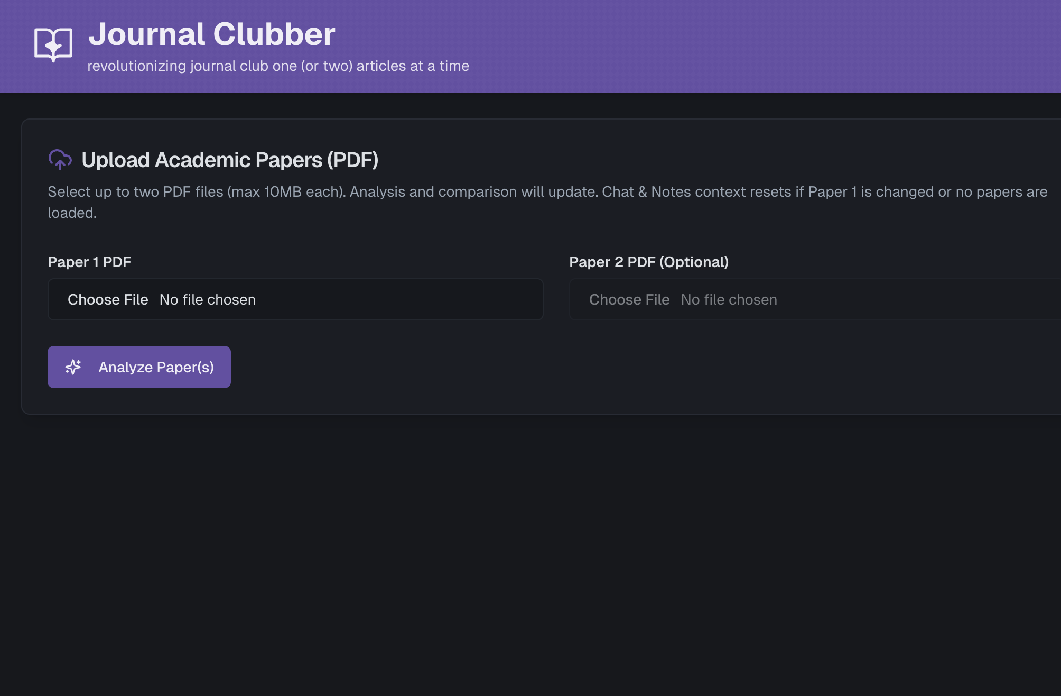Click the Paper 1 file input field
This screenshot has width=1061, height=696.
(295, 299)
